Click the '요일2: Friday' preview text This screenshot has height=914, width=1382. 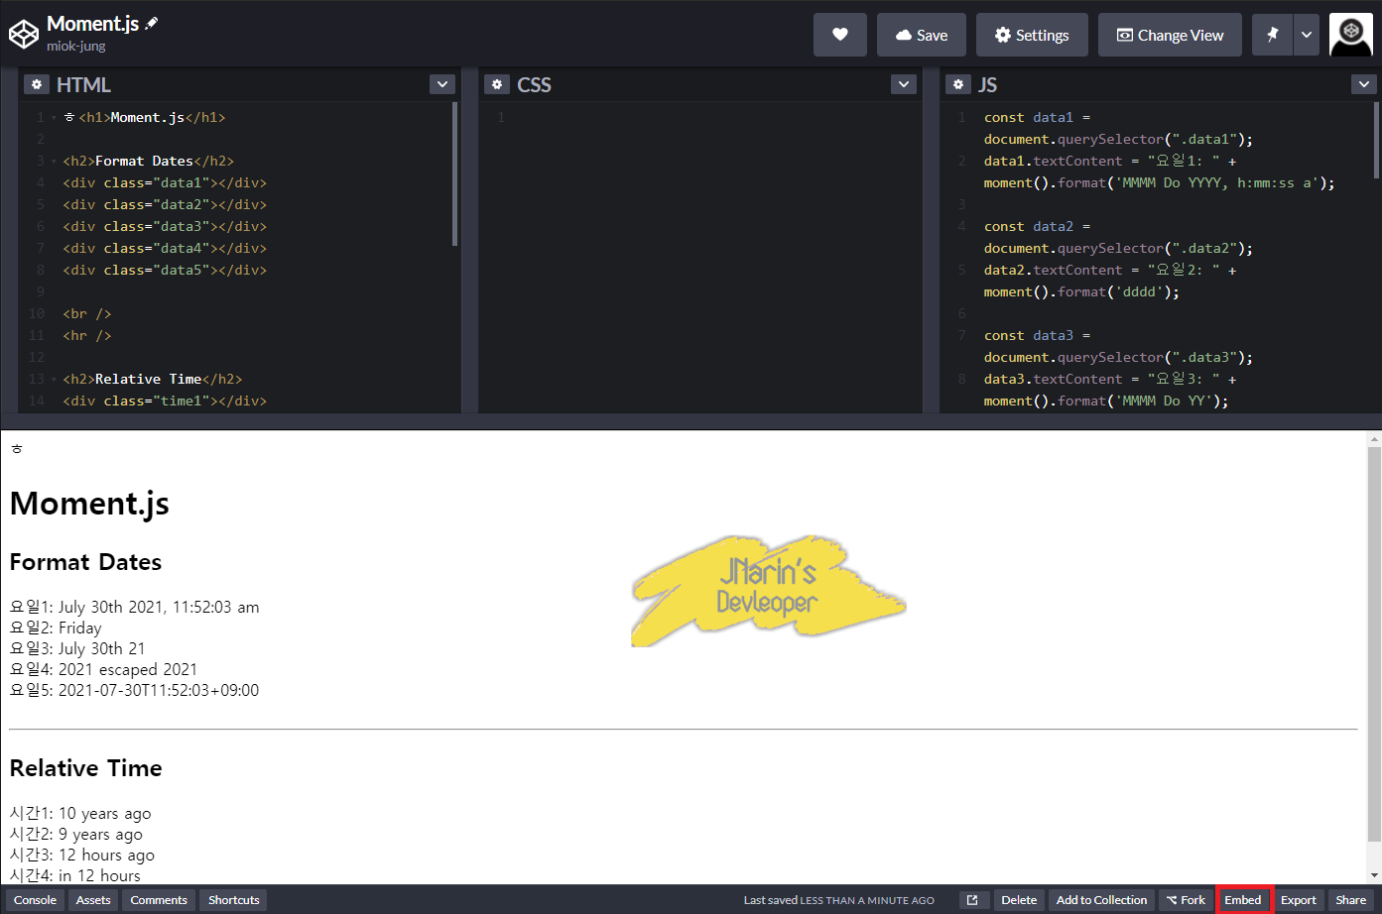[x=56, y=628]
